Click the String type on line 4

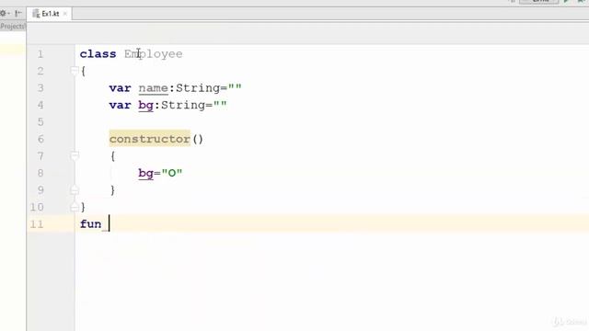click(183, 106)
